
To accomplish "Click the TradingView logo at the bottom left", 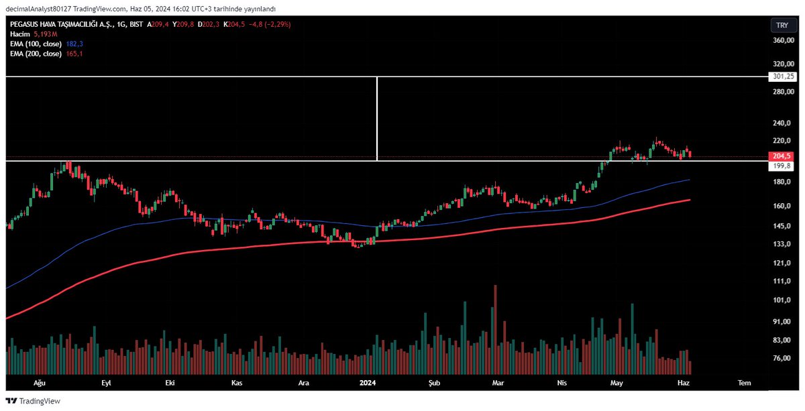I will pyautogui.click(x=33, y=401).
